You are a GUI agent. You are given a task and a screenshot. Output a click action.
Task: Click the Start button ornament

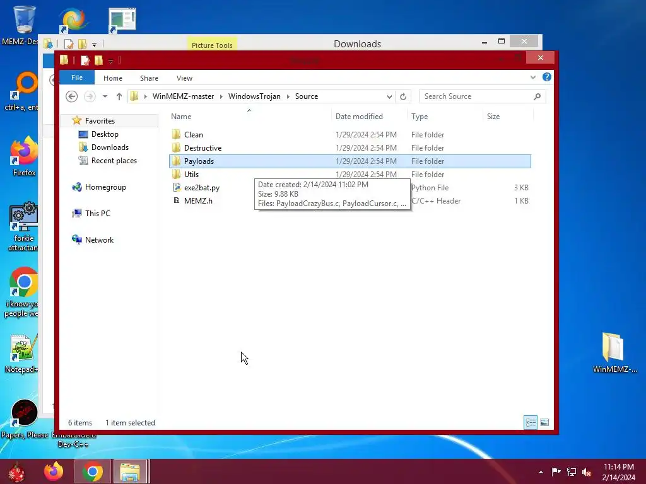point(16,472)
